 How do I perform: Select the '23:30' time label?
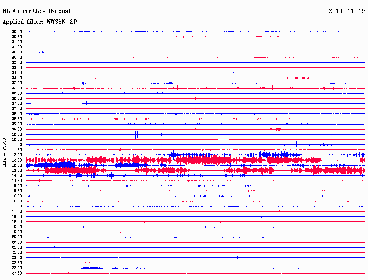click(x=17, y=273)
